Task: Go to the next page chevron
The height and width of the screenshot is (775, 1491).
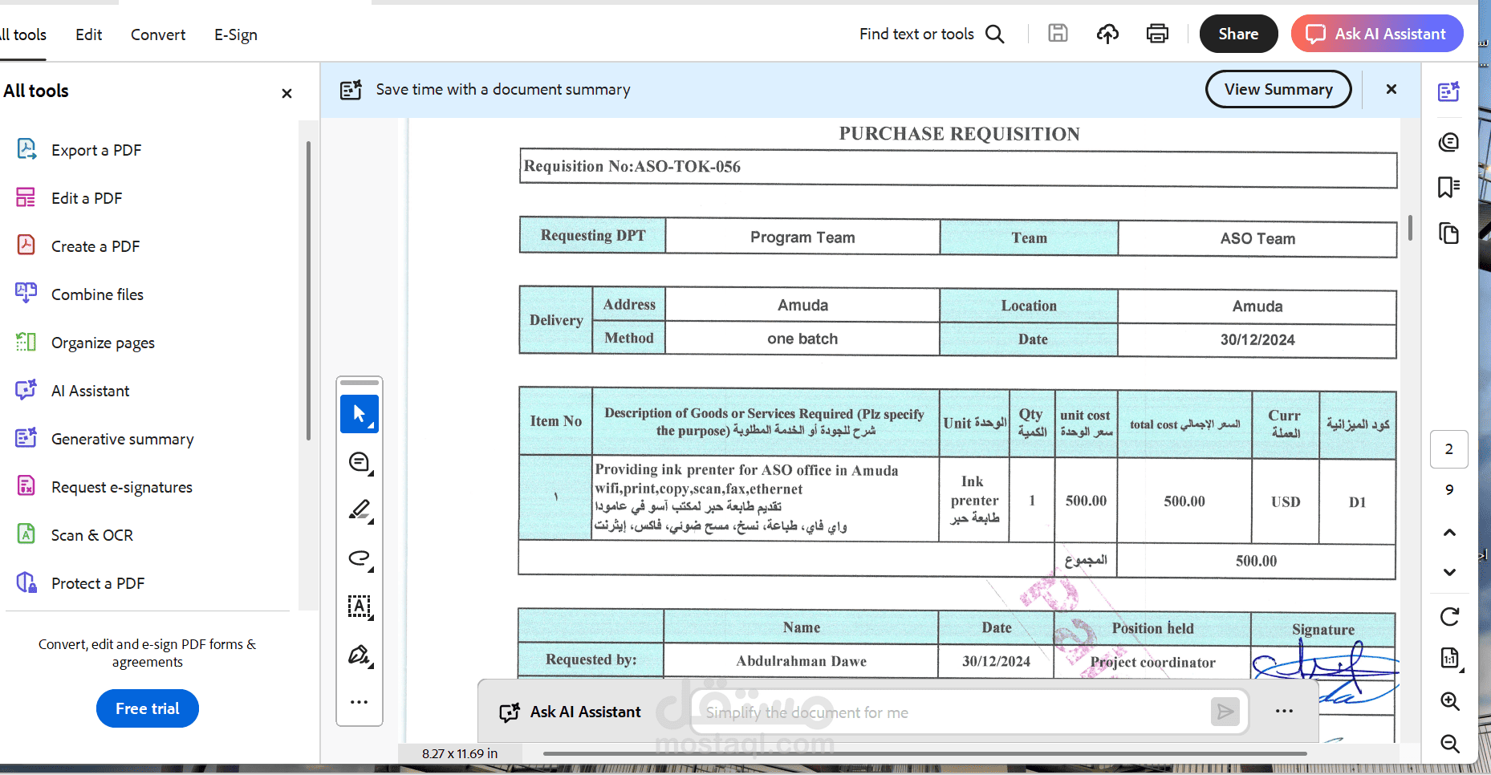Action: (x=1449, y=572)
